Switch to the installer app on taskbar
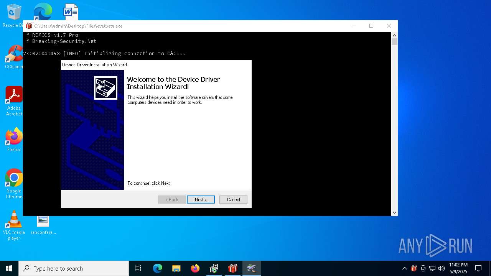Screen dimensions: 491x276 click(214, 268)
